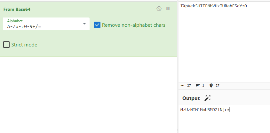Click the input line count icon
Image resolution: width=270 pixels, height=133 pixels.
(x=197, y=86)
